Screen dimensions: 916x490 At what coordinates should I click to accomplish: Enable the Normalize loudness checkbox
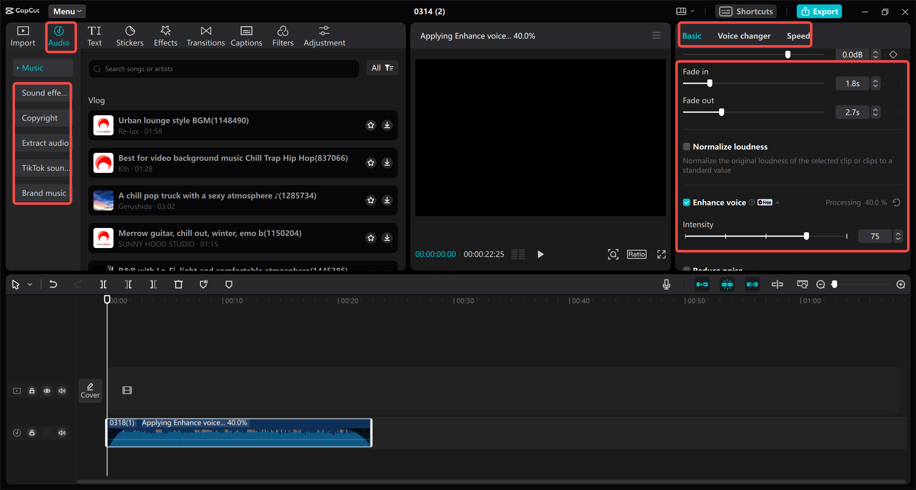[686, 146]
